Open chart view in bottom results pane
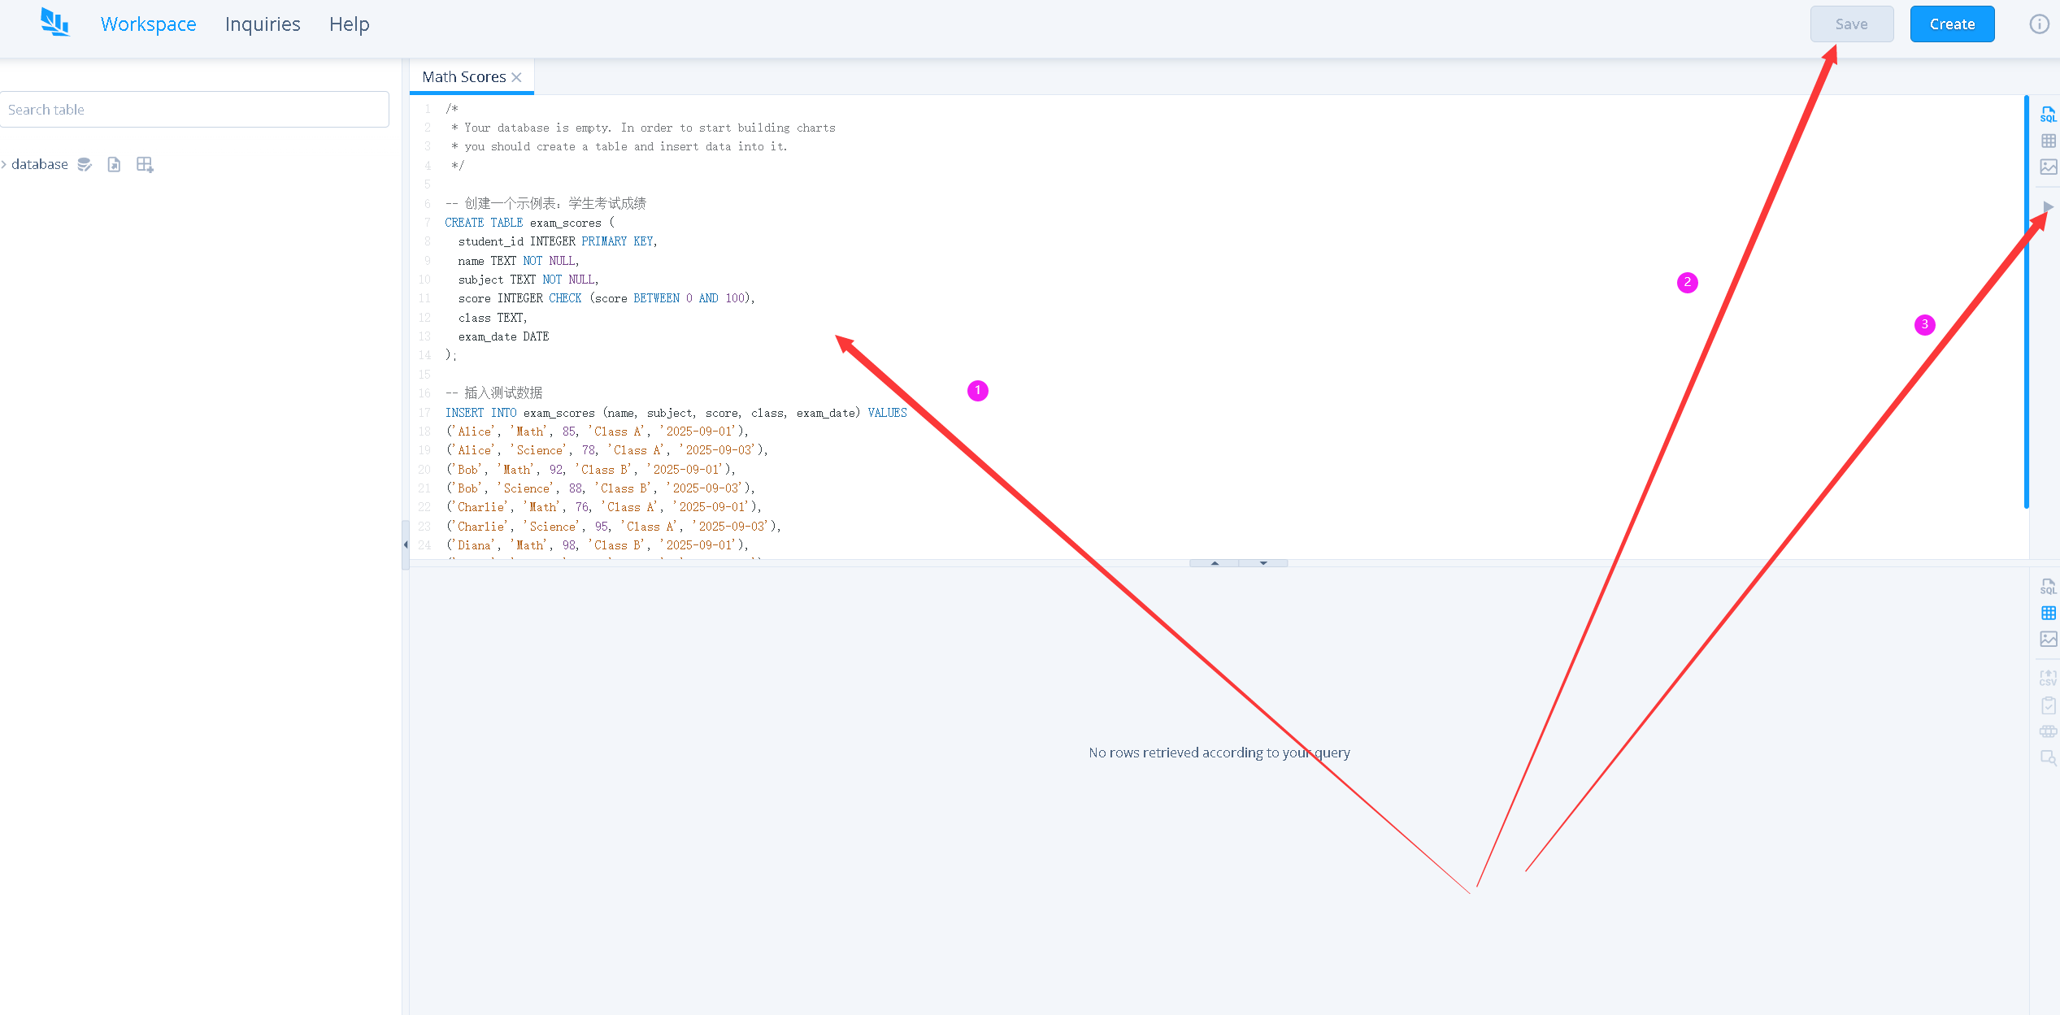2060x1015 pixels. 2048,639
